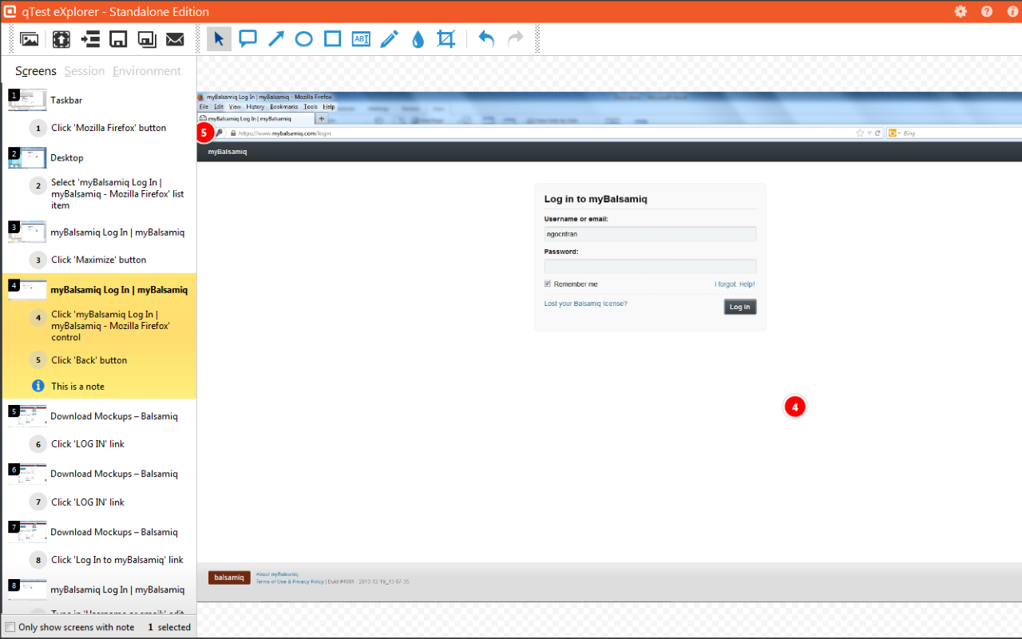Select the comment callout annotation tool
This screenshot has height=639, width=1022.
248,38
